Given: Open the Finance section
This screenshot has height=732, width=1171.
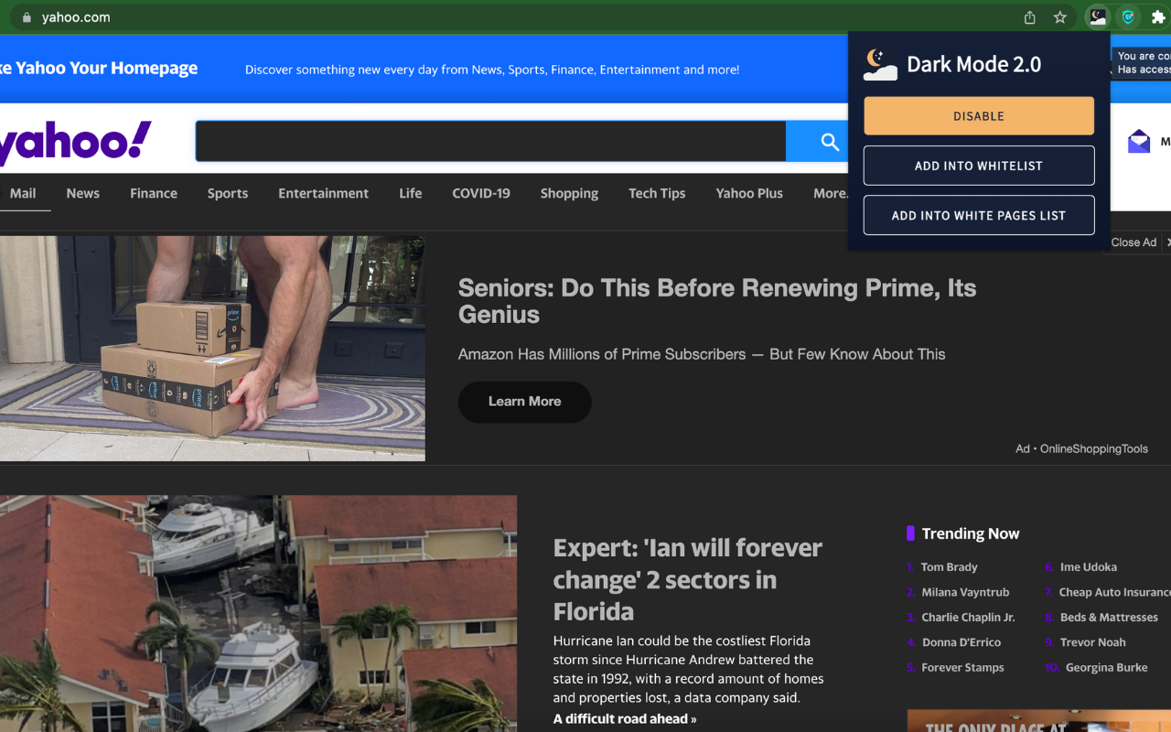Looking at the screenshot, I should click(x=154, y=193).
